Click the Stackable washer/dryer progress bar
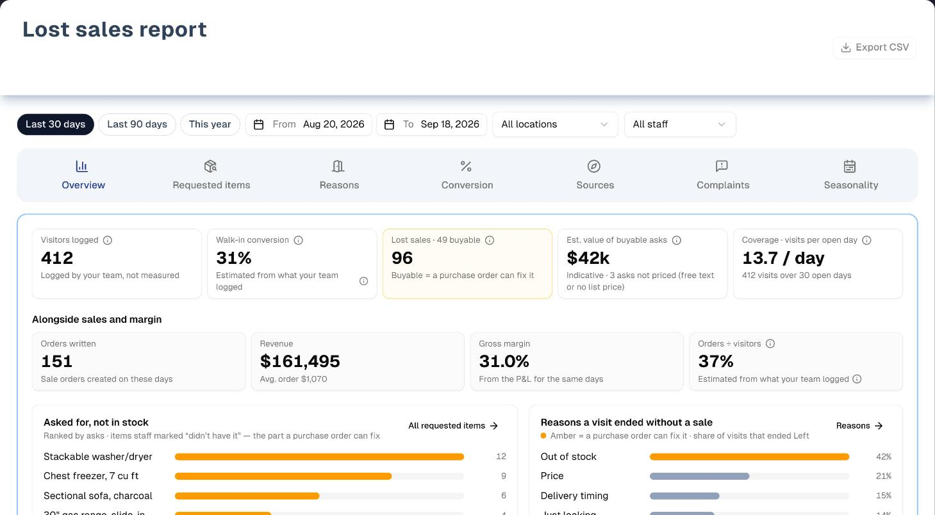The height and width of the screenshot is (515, 935). (x=319, y=457)
